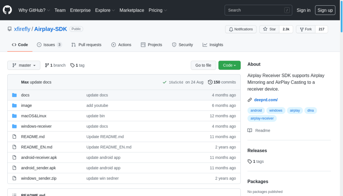Open the master branch dropdown
343x196 pixels.
[24, 65]
